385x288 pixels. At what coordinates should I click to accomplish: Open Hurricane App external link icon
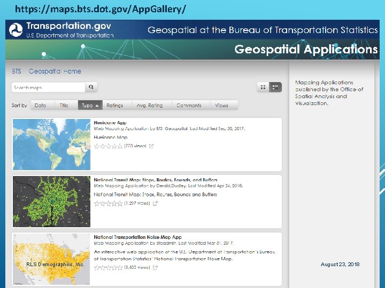(151, 146)
